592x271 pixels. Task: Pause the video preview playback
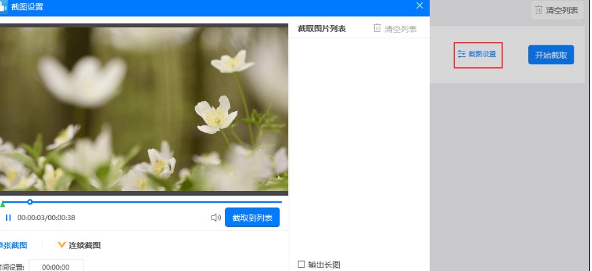[x=8, y=217]
